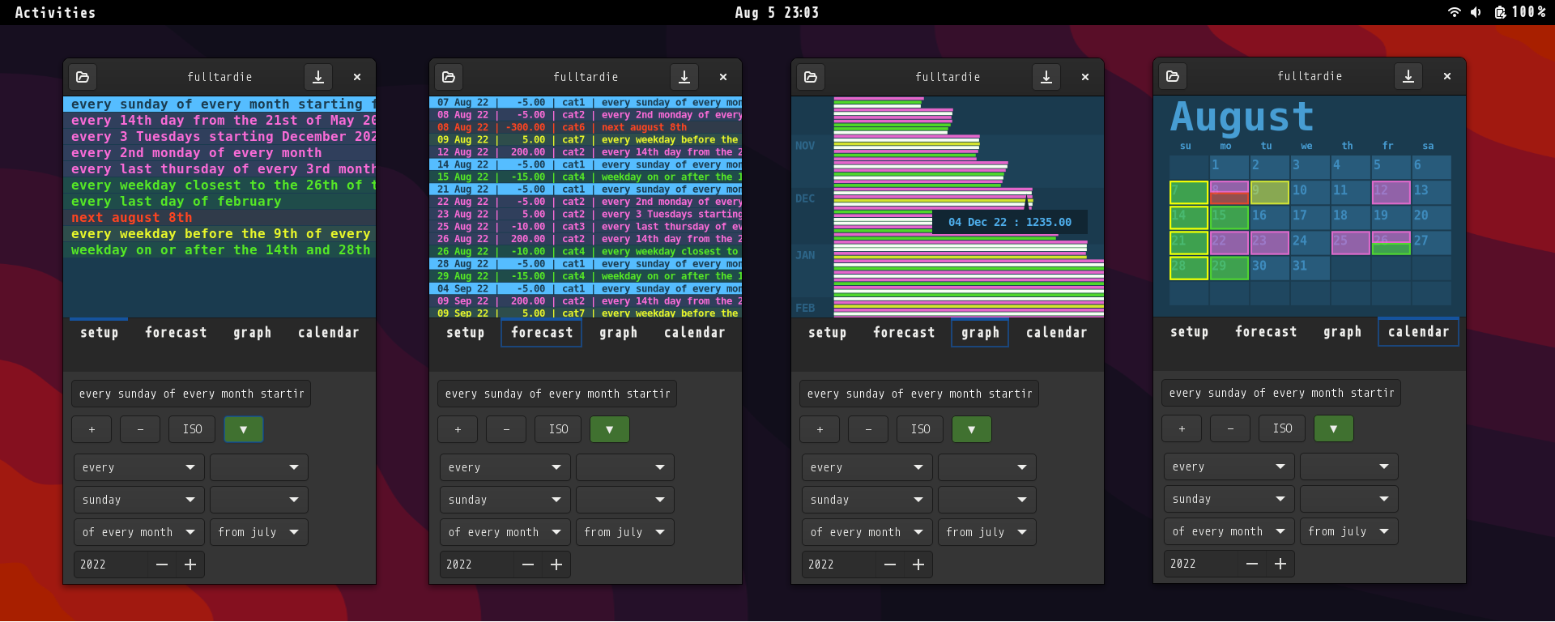Open 'sunday' dropdown in fourth window

pos(1229,499)
